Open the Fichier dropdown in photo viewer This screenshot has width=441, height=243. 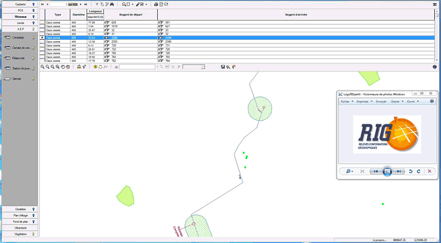click(347, 101)
